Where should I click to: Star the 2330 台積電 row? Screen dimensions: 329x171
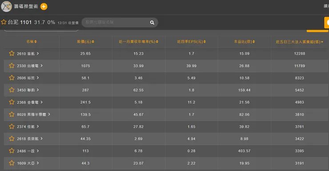click(x=12, y=66)
